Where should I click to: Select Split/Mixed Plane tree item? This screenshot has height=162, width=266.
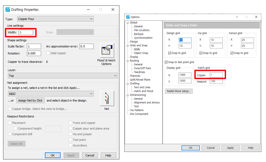[x=140, y=80]
